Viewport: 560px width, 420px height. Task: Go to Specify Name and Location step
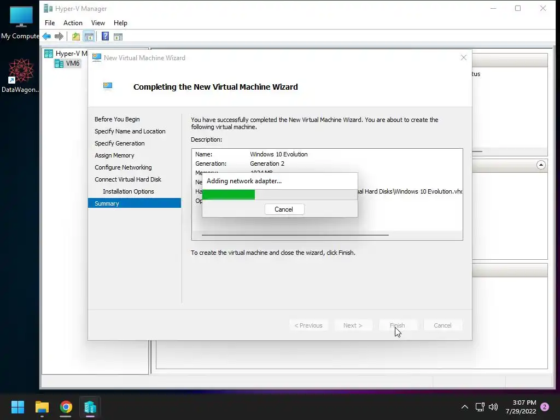click(130, 131)
